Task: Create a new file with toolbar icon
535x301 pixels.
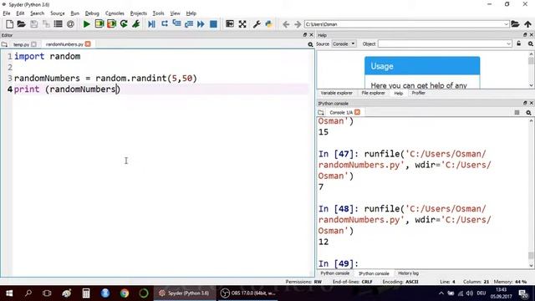Action: tap(9, 24)
